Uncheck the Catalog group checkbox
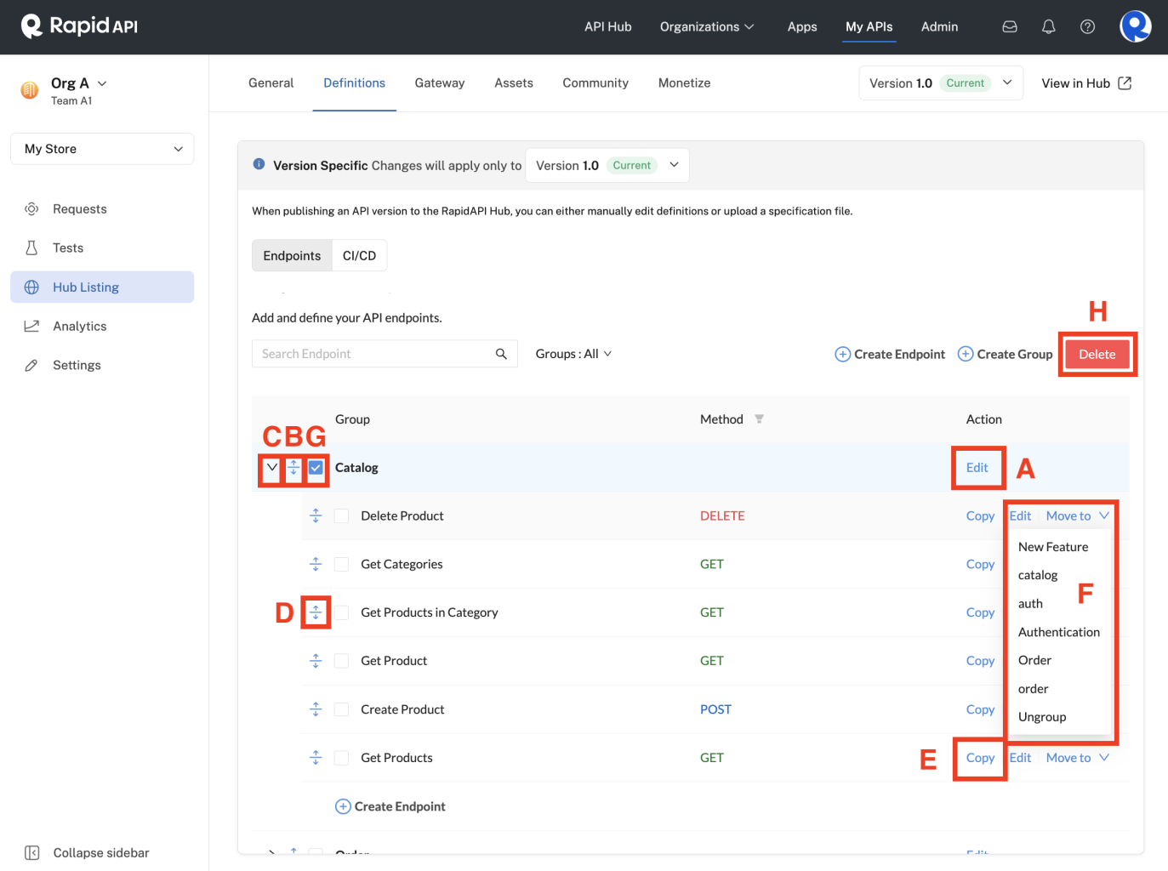The image size is (1168, 871). (316, 468)
